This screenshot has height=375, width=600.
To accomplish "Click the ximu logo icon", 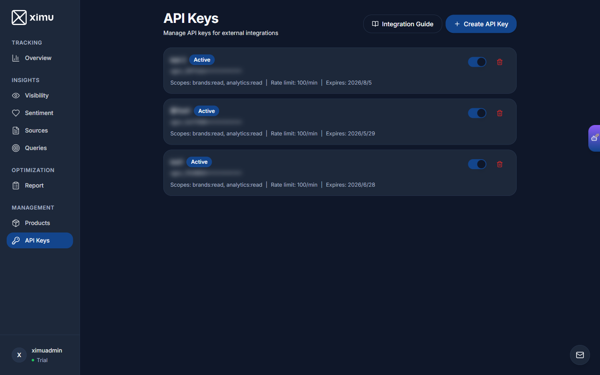I will 19,17.
